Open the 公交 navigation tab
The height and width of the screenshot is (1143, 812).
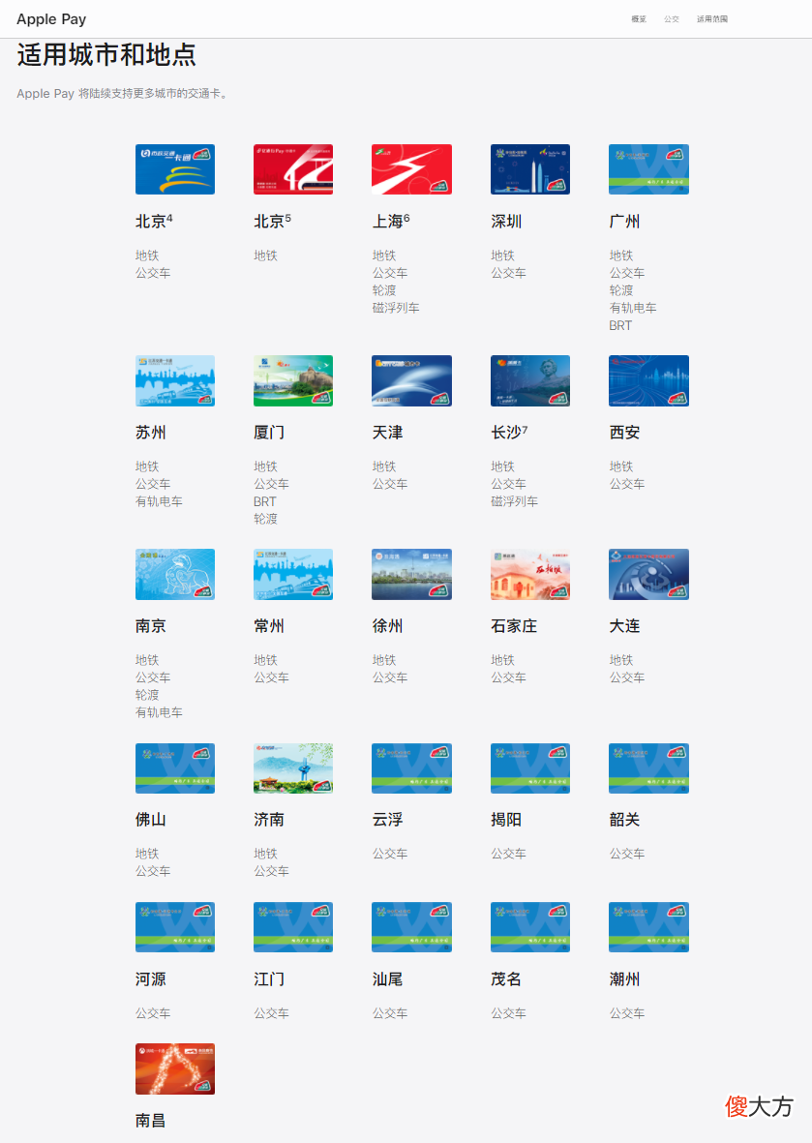(672, 19)
